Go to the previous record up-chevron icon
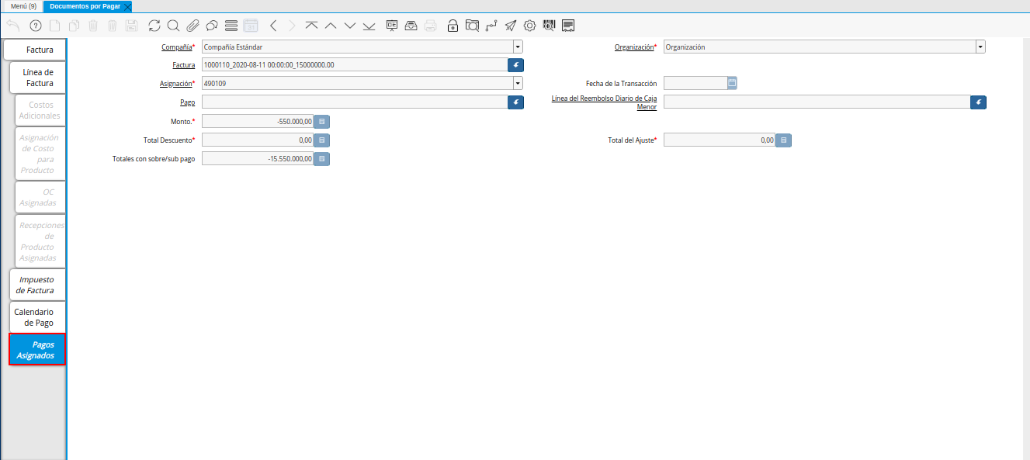This screenshot has height=460, width=1030. [331, 26]
